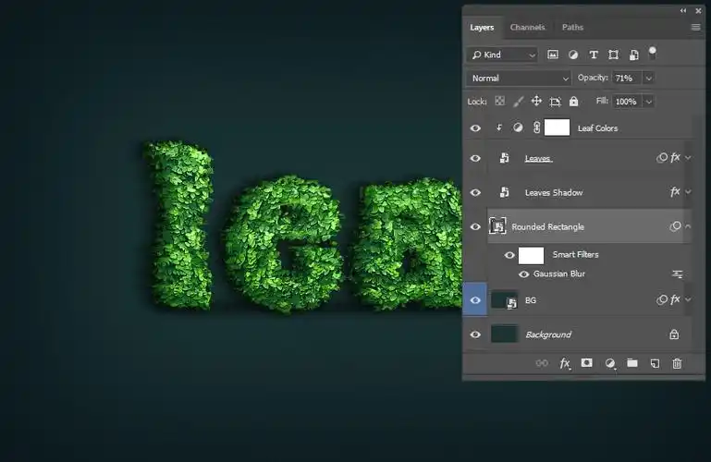Create a new group folder icon
The width and height of the screenshot is (711, 462).
(632, 364)
